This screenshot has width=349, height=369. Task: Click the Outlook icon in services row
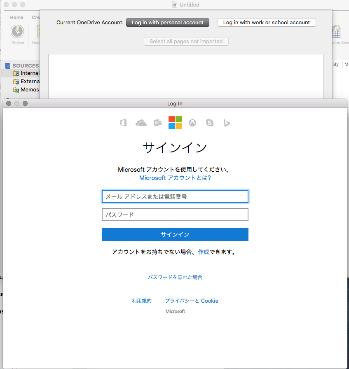pos(158,123)
